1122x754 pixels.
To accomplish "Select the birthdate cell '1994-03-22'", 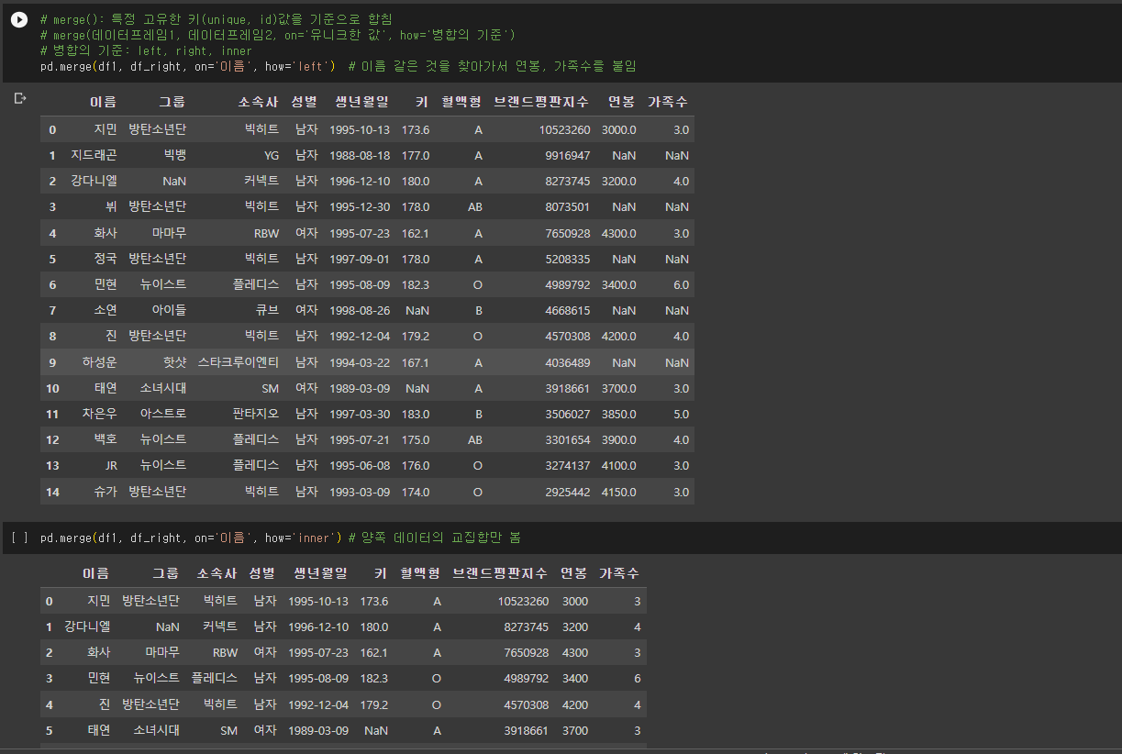I will point(360,362).
